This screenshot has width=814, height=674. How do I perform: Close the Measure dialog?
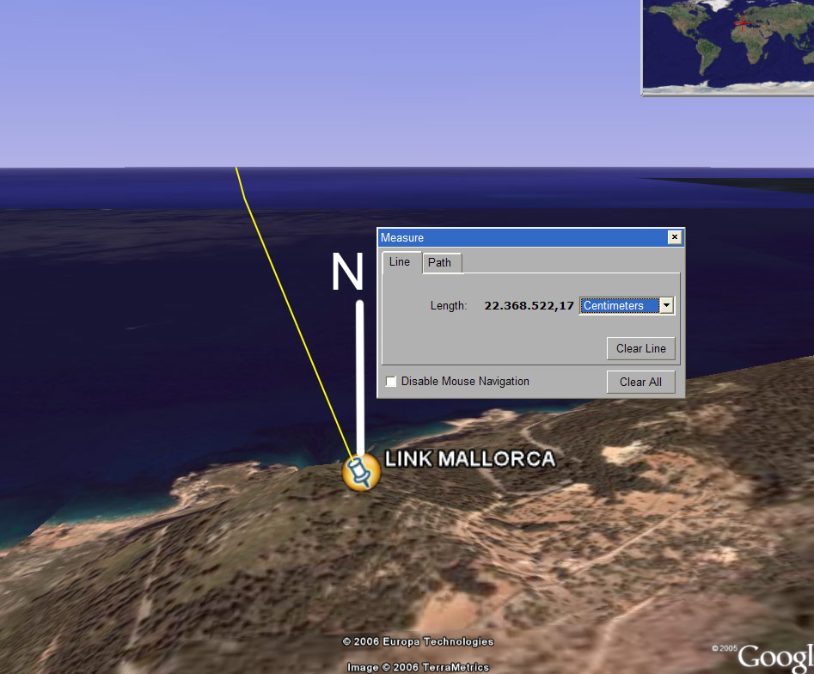tap(675, 237)
